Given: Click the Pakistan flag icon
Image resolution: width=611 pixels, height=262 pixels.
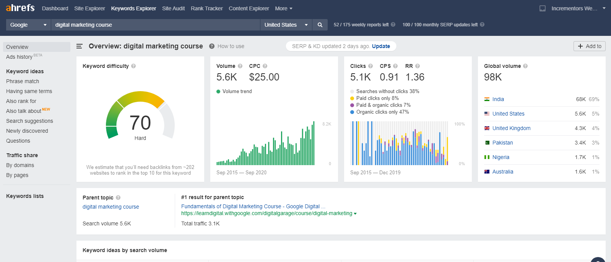Looking at the screenshot, I should (x=487, y=143).
